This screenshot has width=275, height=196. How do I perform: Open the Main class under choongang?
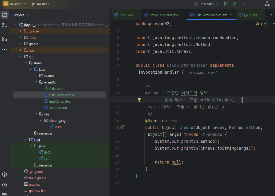tap(56, 127)
